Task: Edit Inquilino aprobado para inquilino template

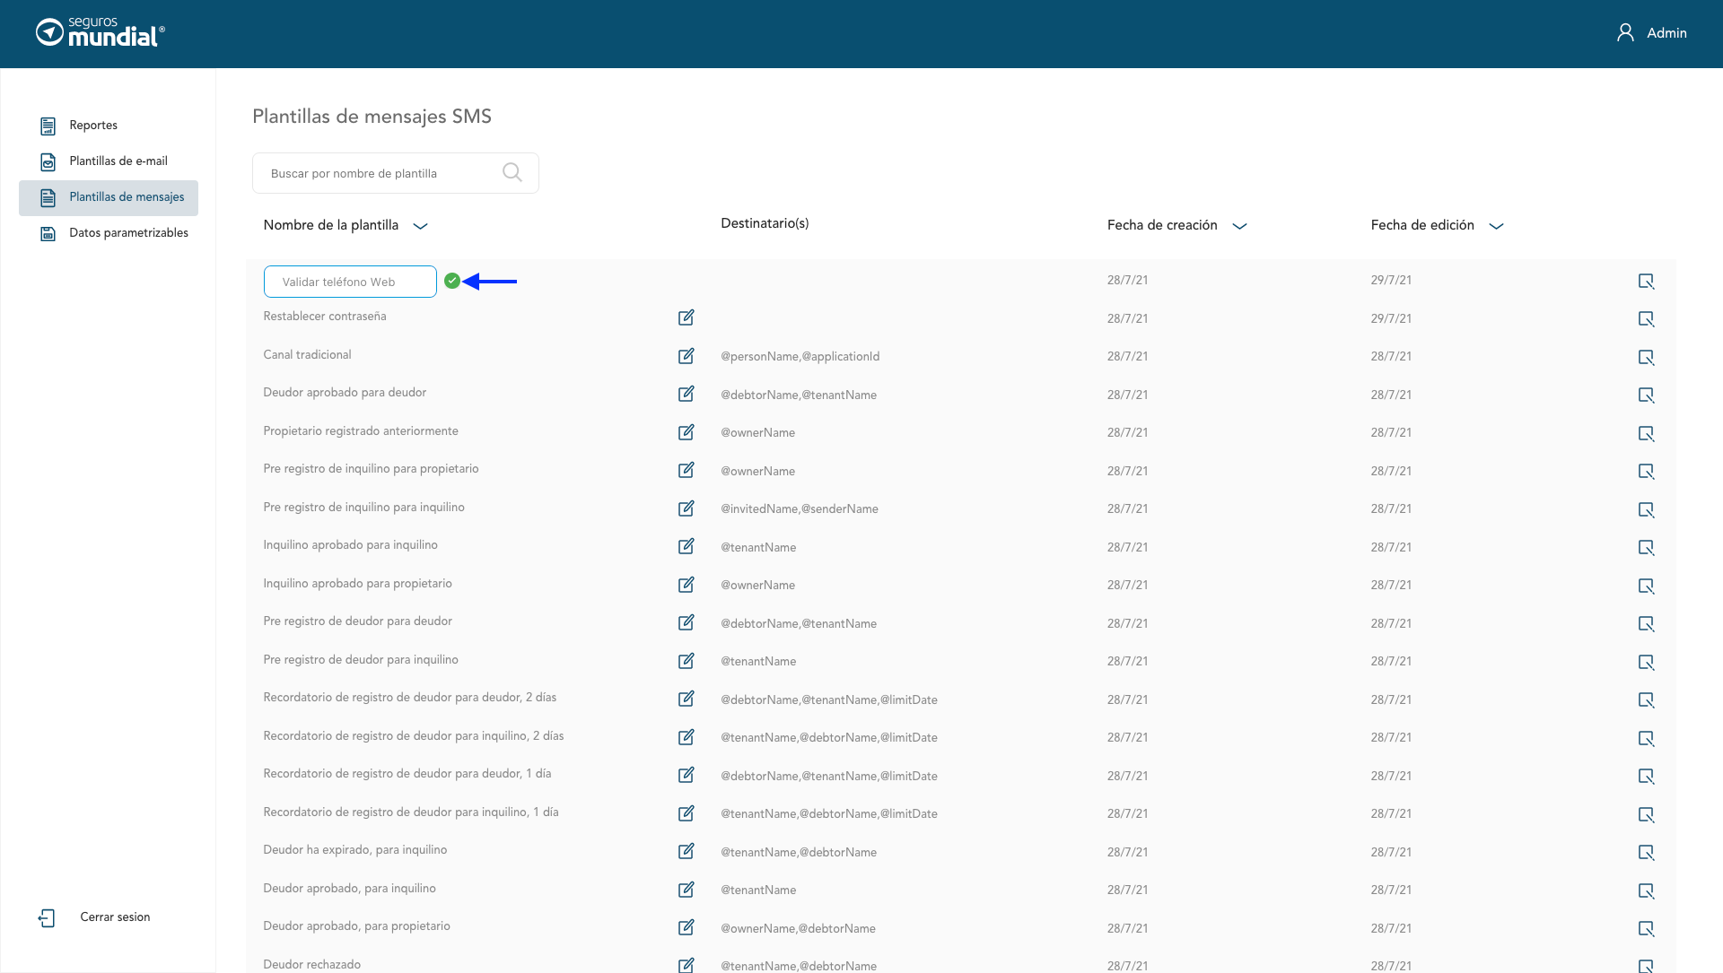Action: pos(686,546)
